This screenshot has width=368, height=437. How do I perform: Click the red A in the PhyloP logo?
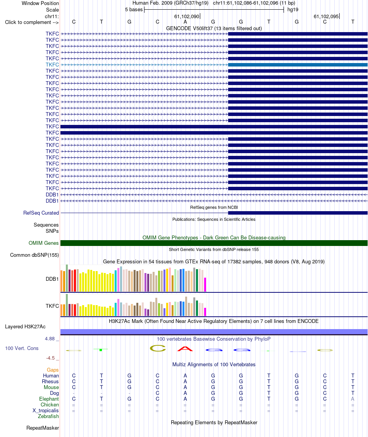(185, 349)
